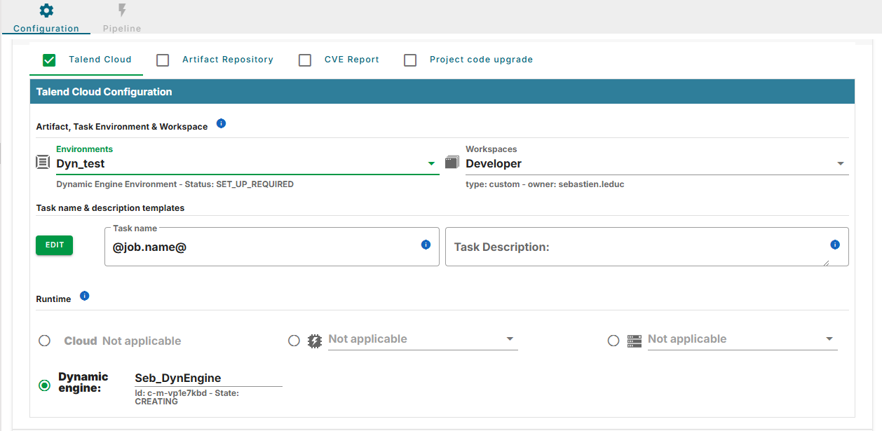This screenshot has height=431, width=882.
Task: Select the CVE Report tab label
Action: (x=352, y=60)
